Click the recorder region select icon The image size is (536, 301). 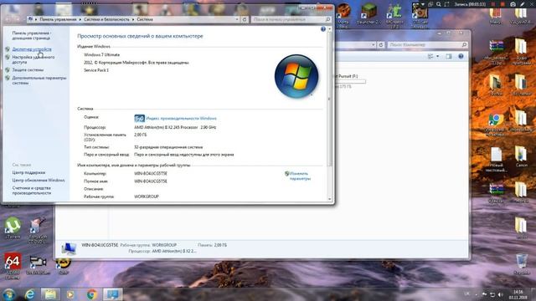pyautogui.click(x=446, y=4)
